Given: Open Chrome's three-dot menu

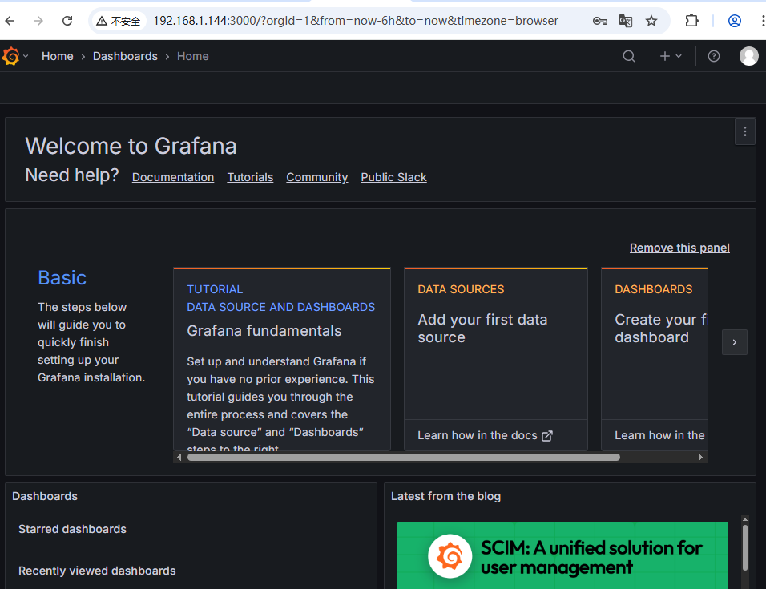Looking at the screenshot, I should pos(762,21).
